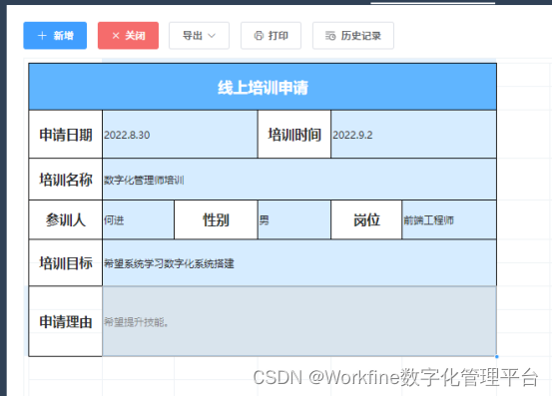Click the 打印 print button
553x396 pixels.
[271, 36]
